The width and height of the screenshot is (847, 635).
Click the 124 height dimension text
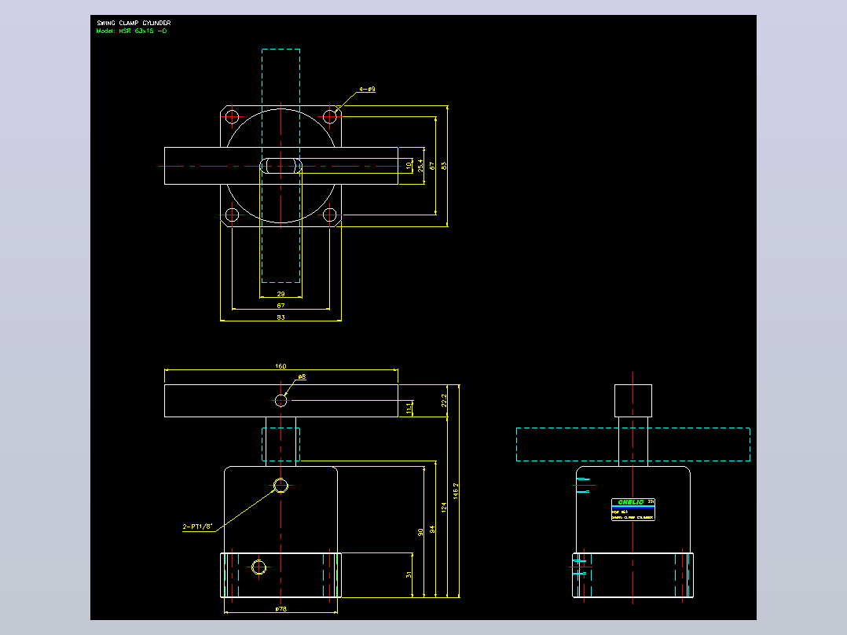click(444, 507)
